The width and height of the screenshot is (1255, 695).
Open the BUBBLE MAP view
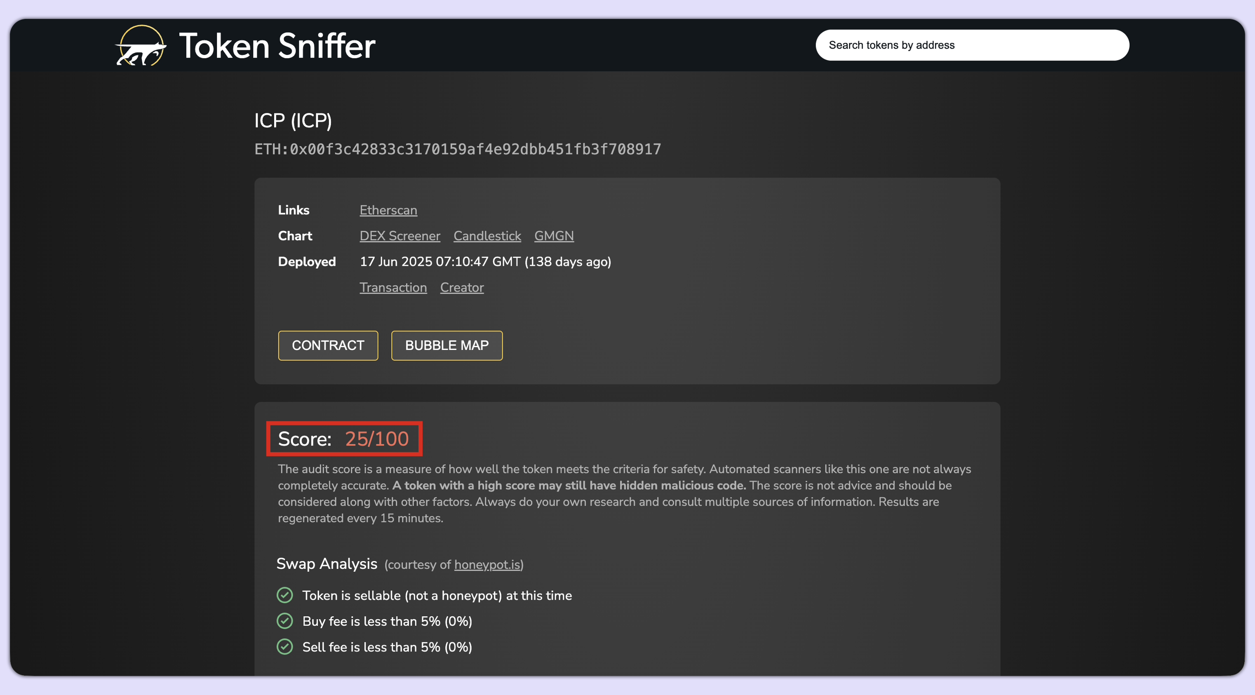coord(446,345)
